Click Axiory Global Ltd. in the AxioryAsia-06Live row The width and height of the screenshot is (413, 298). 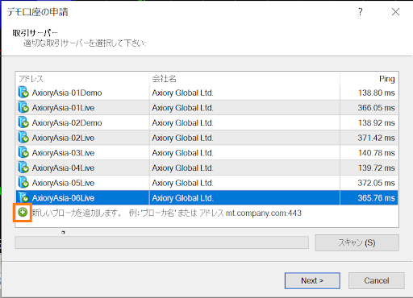point(182,198)
